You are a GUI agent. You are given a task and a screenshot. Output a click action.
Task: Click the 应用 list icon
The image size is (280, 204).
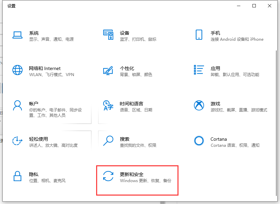tap(199, 70)
